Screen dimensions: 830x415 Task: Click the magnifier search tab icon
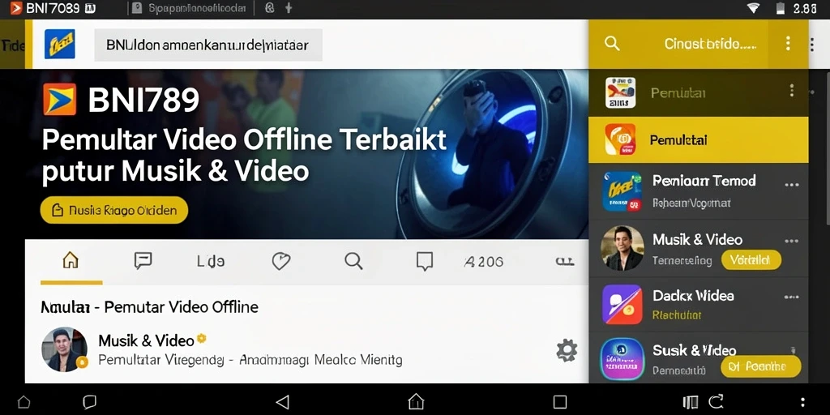[353, 261]
